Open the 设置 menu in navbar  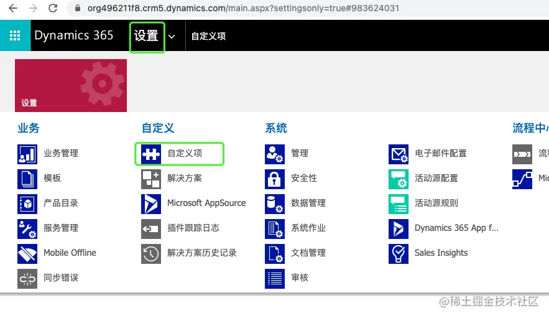(x=146, y=35)
